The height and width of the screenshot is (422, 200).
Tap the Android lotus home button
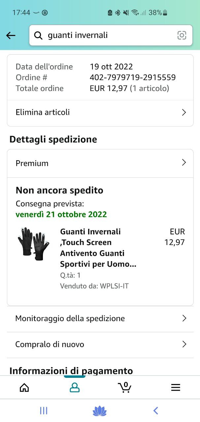(x=100, y=411)
